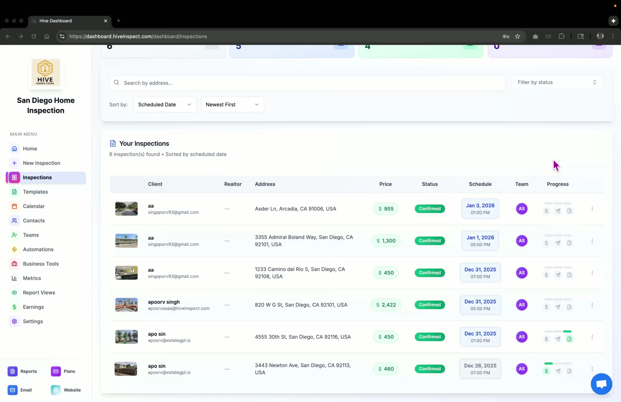Open the Filter by status dropdown
Viewport: 621px width, 402px height.
click(557, 82)
